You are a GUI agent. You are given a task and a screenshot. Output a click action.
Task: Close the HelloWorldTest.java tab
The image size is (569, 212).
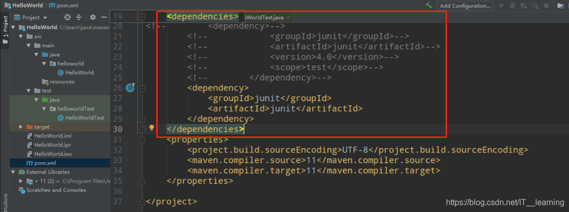point(288,18)
